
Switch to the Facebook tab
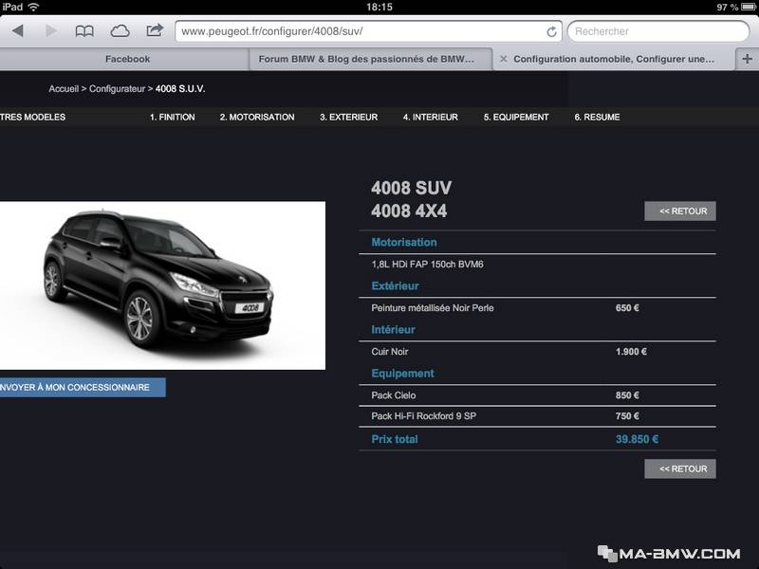pyautogui.click(x=124, y=59)
